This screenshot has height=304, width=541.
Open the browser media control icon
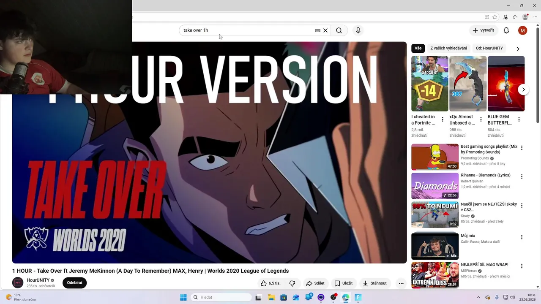(x=505, y=17)
